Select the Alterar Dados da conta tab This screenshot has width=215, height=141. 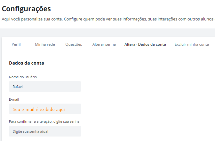click(145, 44)
